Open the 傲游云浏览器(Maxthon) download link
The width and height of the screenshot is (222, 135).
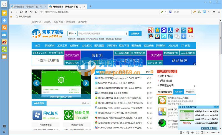tap(120, 78)
